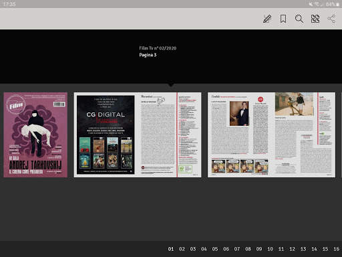Jump to page 11
The height and width of the screenshot is (257, 342).
(x=281, y=249)
